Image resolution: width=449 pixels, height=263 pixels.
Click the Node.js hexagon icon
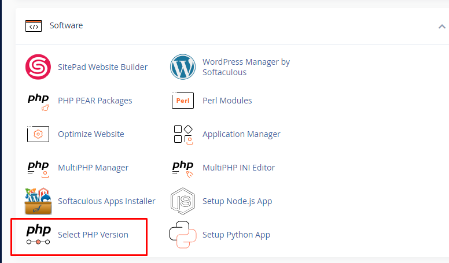tap(183, 201)
